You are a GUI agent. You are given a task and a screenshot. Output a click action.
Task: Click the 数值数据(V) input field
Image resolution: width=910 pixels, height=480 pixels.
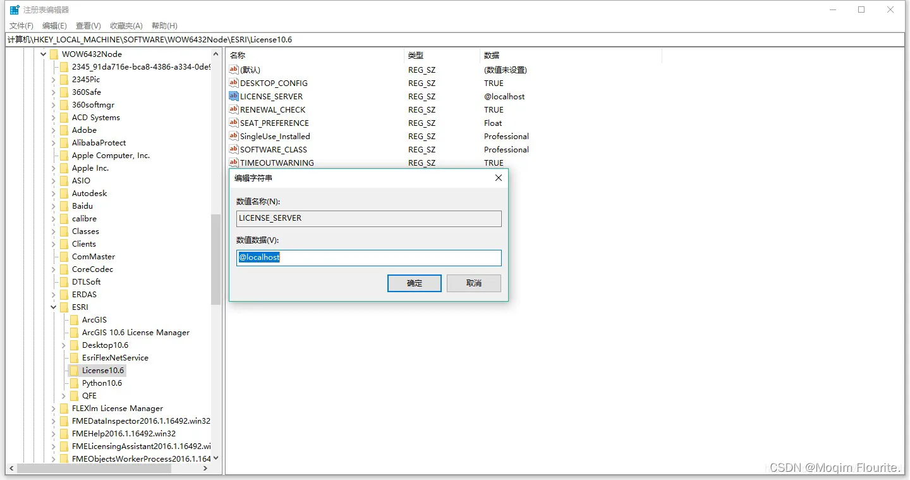[369, 257]
